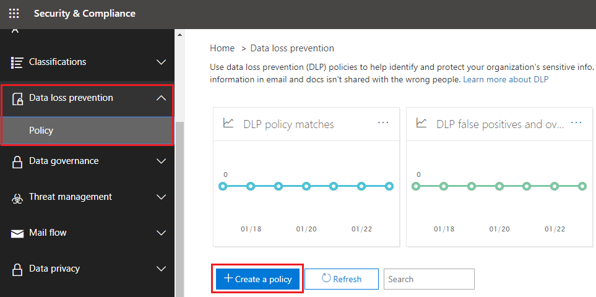Screen dimensions: 596x297
Task: Click the sidebar scrollbar thumb
Action: (179, 209)
